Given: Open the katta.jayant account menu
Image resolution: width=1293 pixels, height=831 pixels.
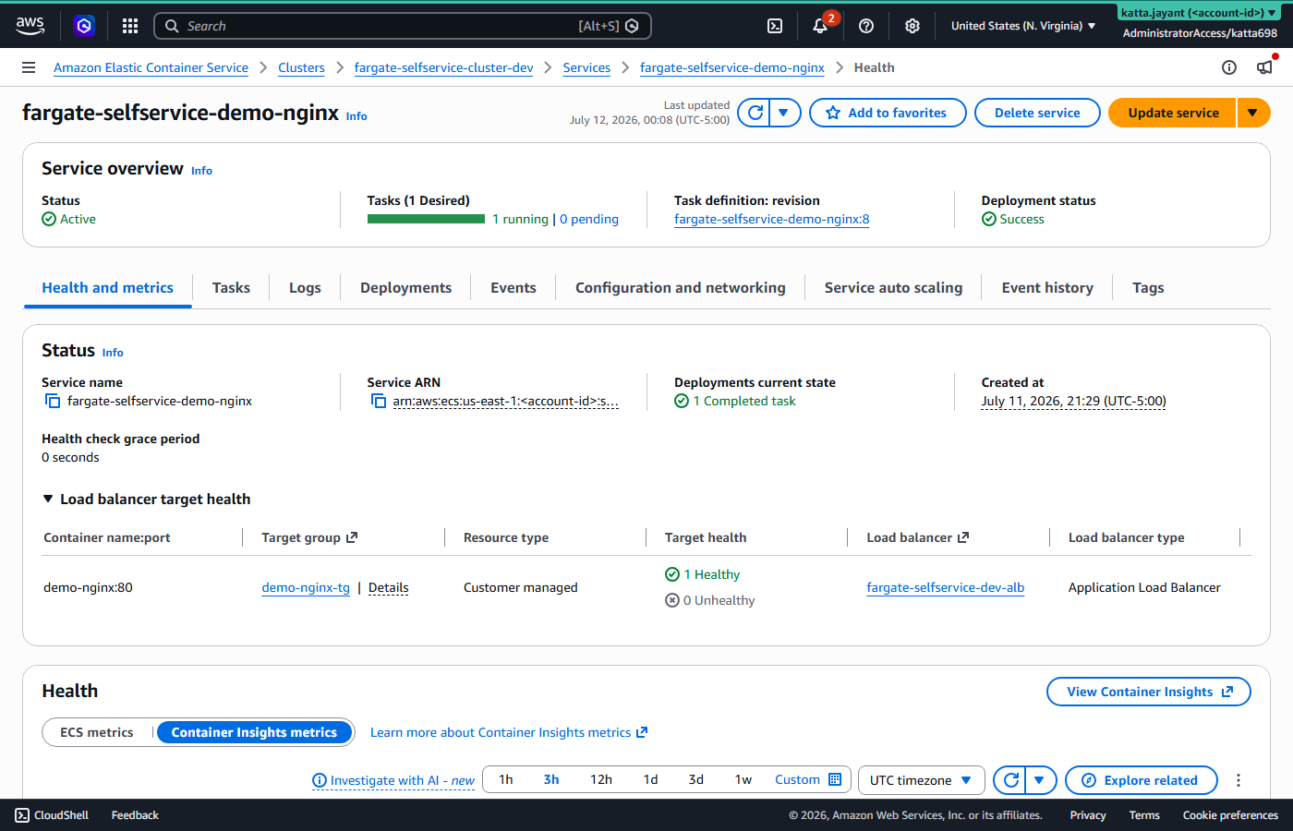Looking at the screenshot, I should pyautogui.click(x=1200, y=13).
